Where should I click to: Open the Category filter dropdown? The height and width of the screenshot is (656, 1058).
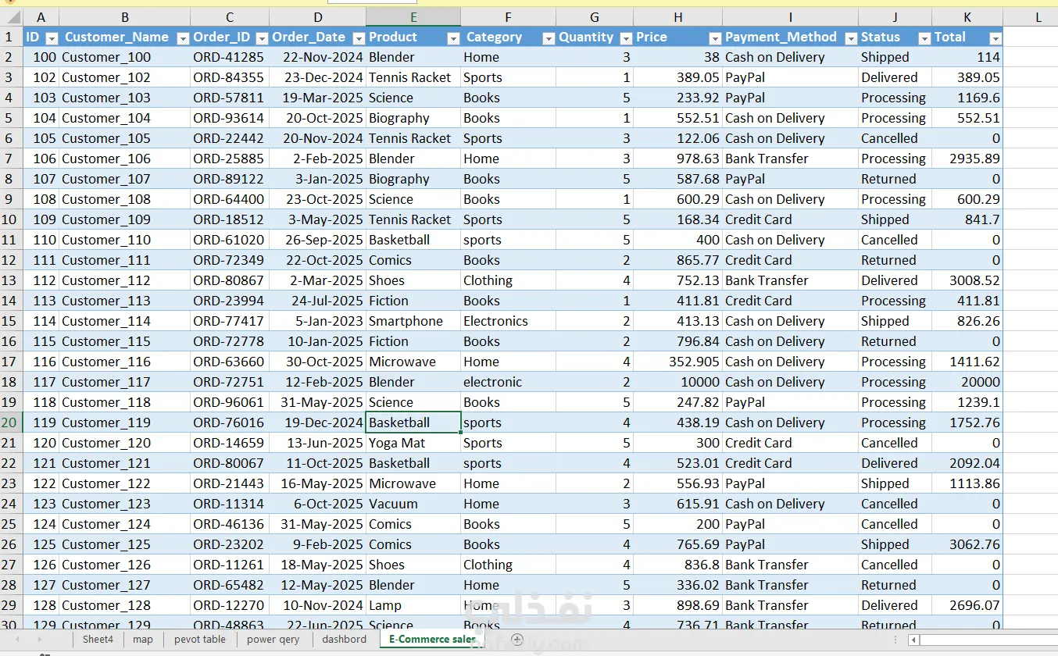[549, 37]
